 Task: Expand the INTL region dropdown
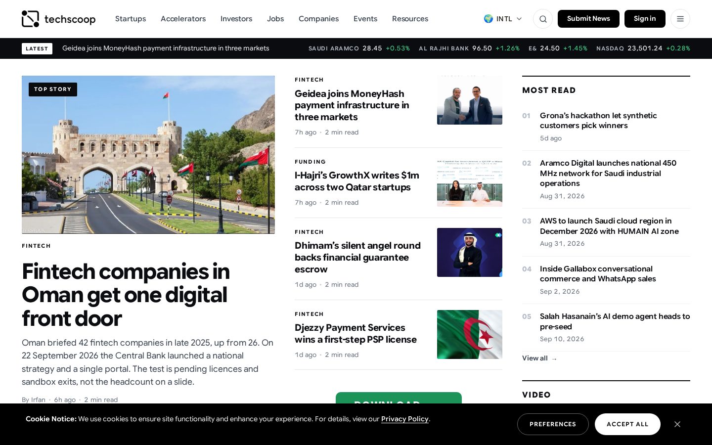pyautogui.click(x=503, y=19)
